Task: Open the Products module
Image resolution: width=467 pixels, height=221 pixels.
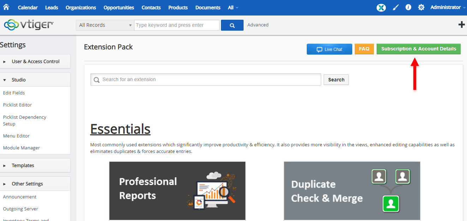Action: (x=178, y=7)
